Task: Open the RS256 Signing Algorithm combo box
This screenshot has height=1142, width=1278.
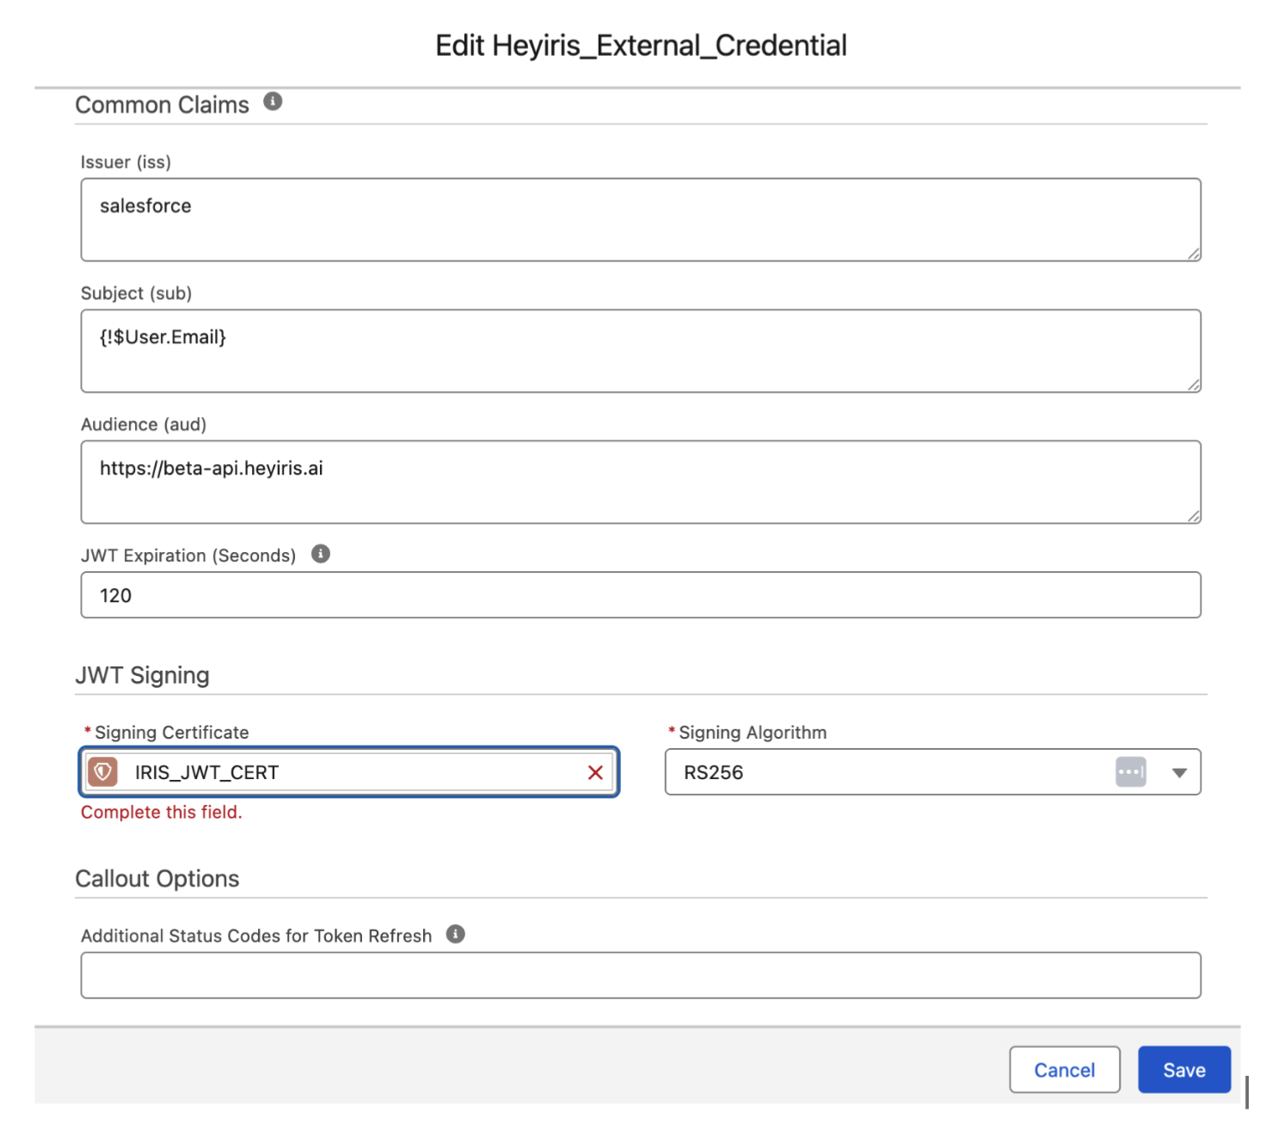Action: pos(933,772)
